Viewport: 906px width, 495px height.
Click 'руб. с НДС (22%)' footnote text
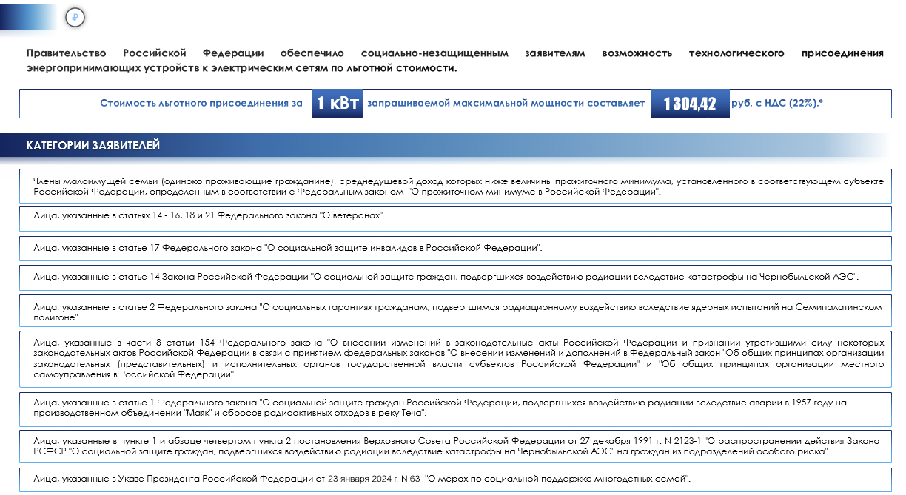pos(777,104)
